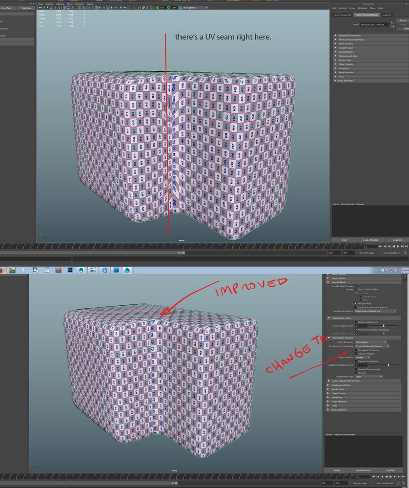Click the view transform icon before sRGB gamma
This screenshot has height=488, width=409.
[180, 7]
